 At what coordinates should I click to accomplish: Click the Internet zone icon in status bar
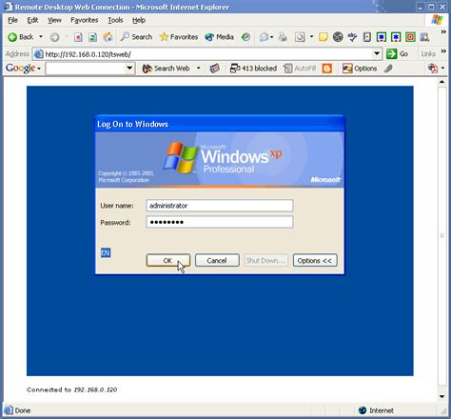click(x=363, y=410)
